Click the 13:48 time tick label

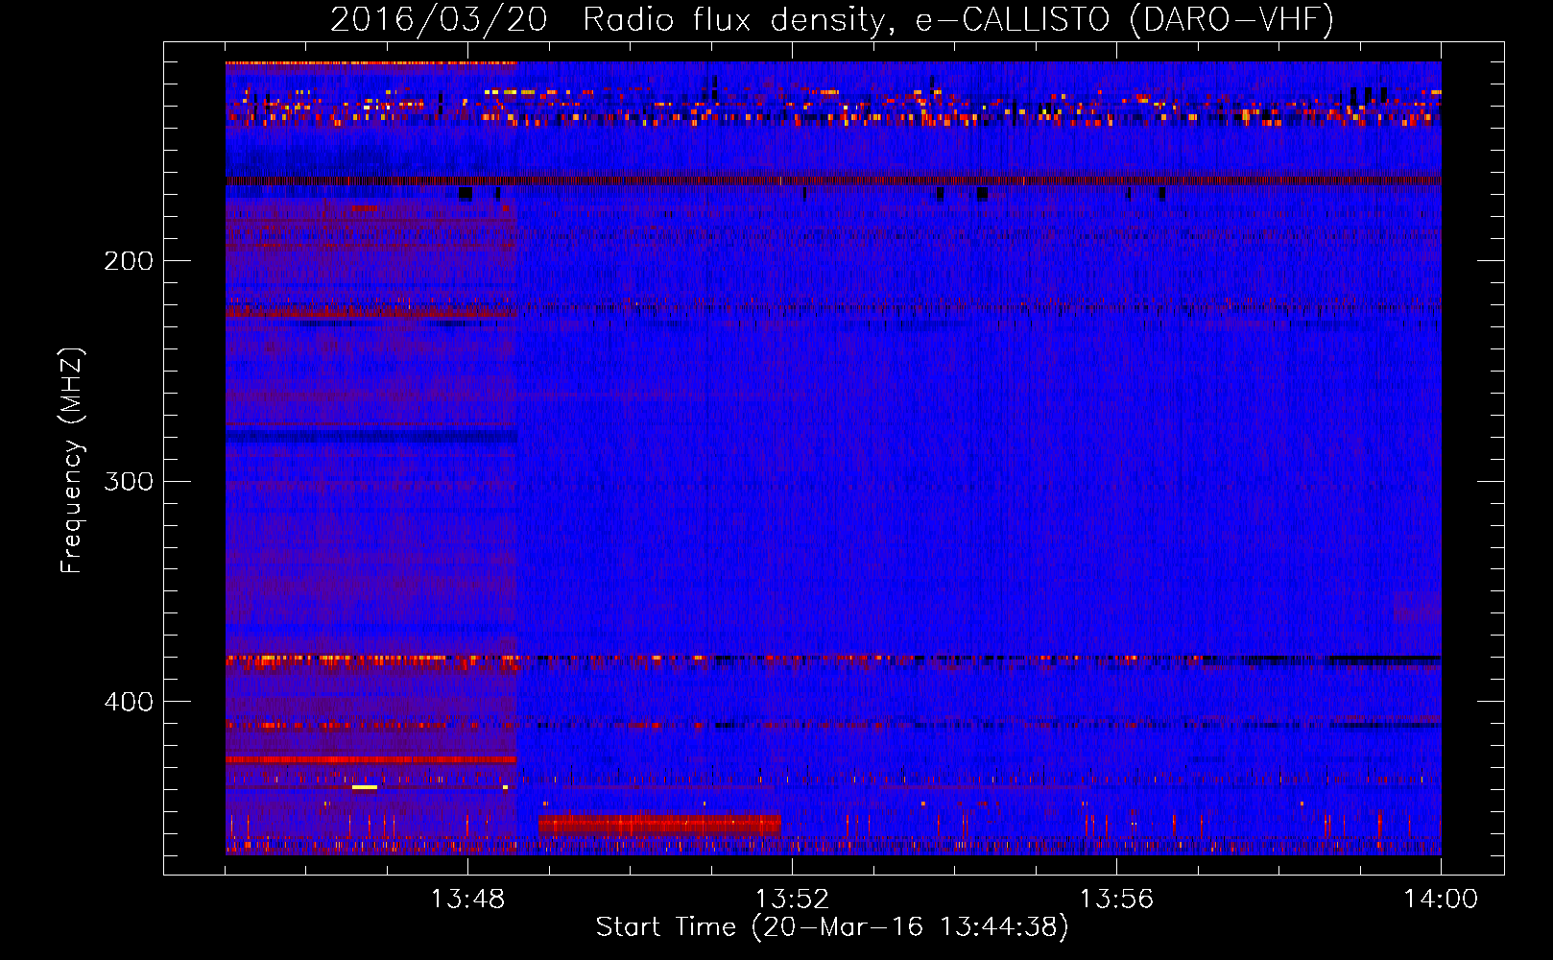click(467, 900)
